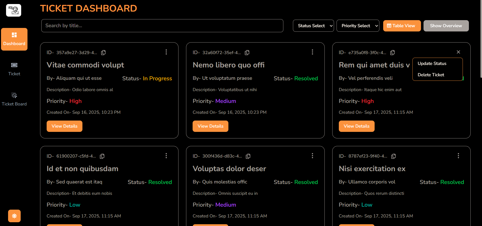
Task: Copy ticket ID 61900207-c5fd
Action: pos(102,156)
